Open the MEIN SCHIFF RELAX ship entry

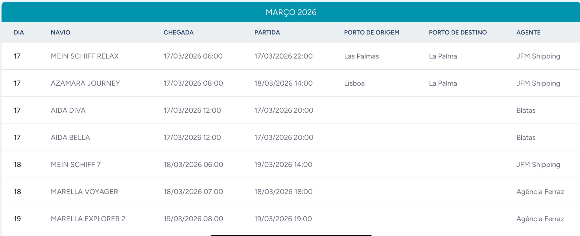[85, 56]
